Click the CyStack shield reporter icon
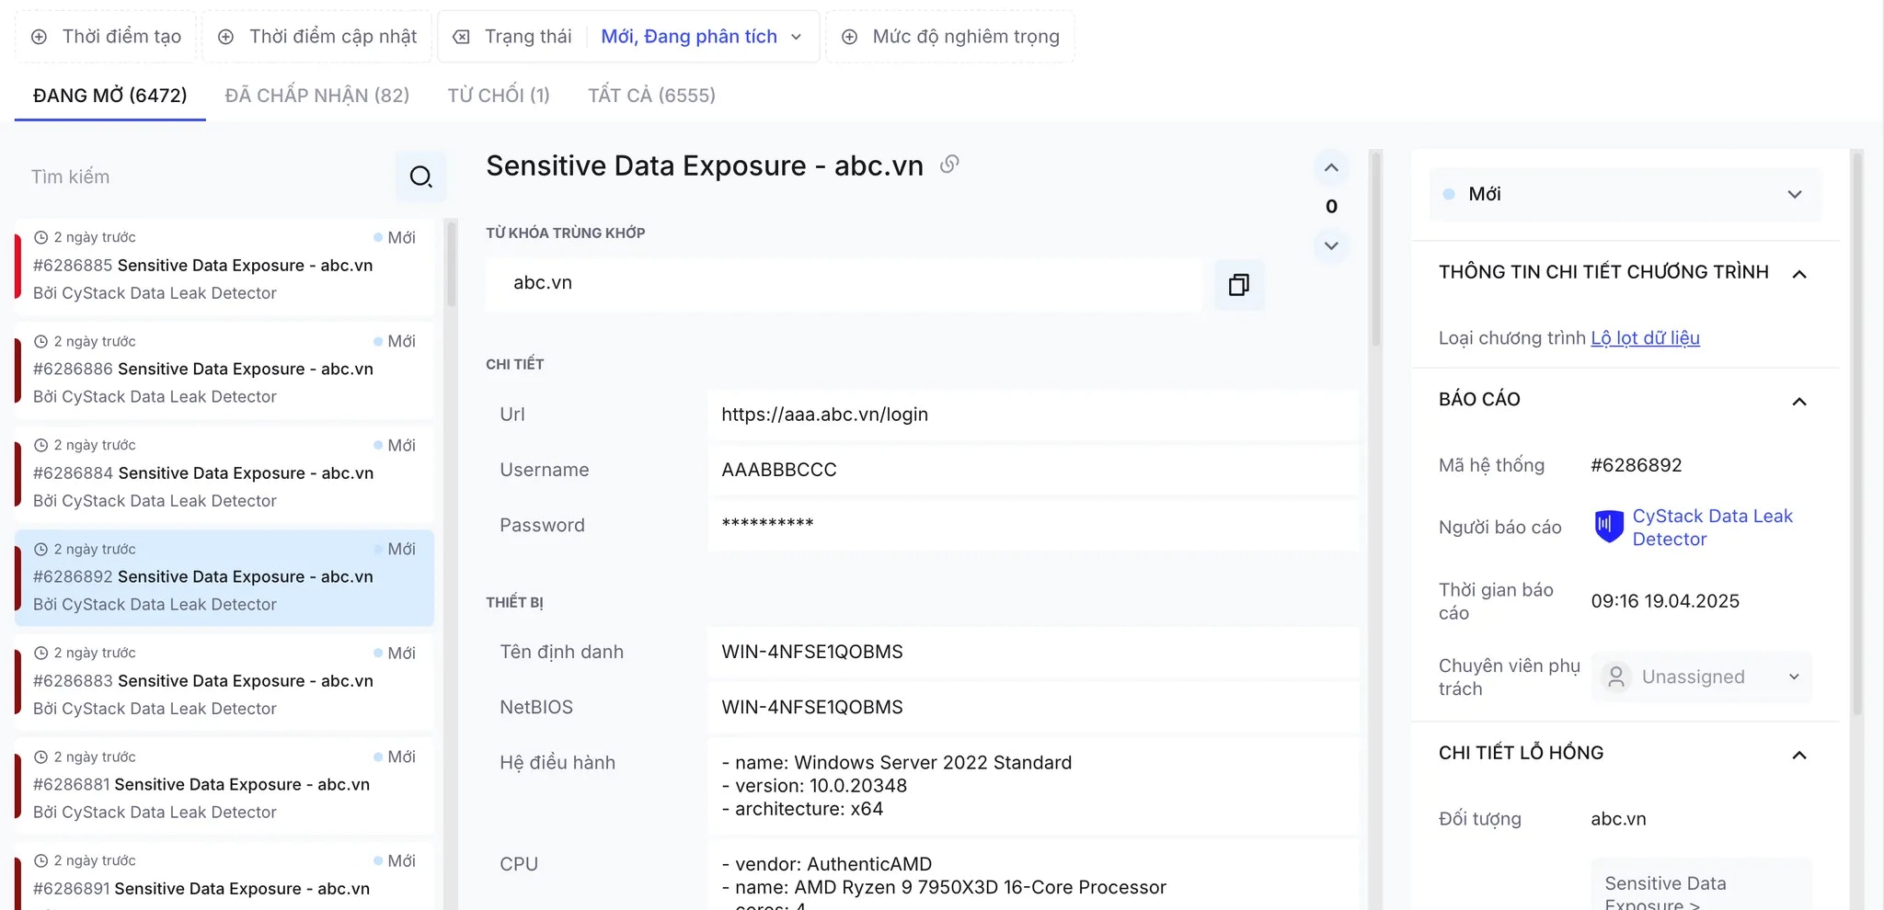1884x910 pixels. 1608,527
